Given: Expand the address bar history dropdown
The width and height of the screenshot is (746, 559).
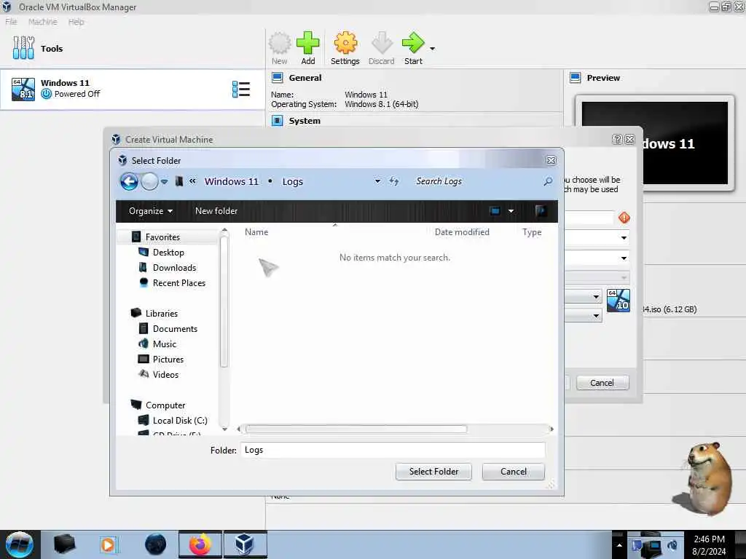Looking at the screenshot, I should [377, 181].
